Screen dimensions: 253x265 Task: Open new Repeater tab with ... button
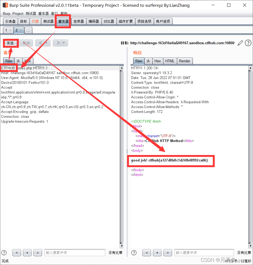[28, 30]
